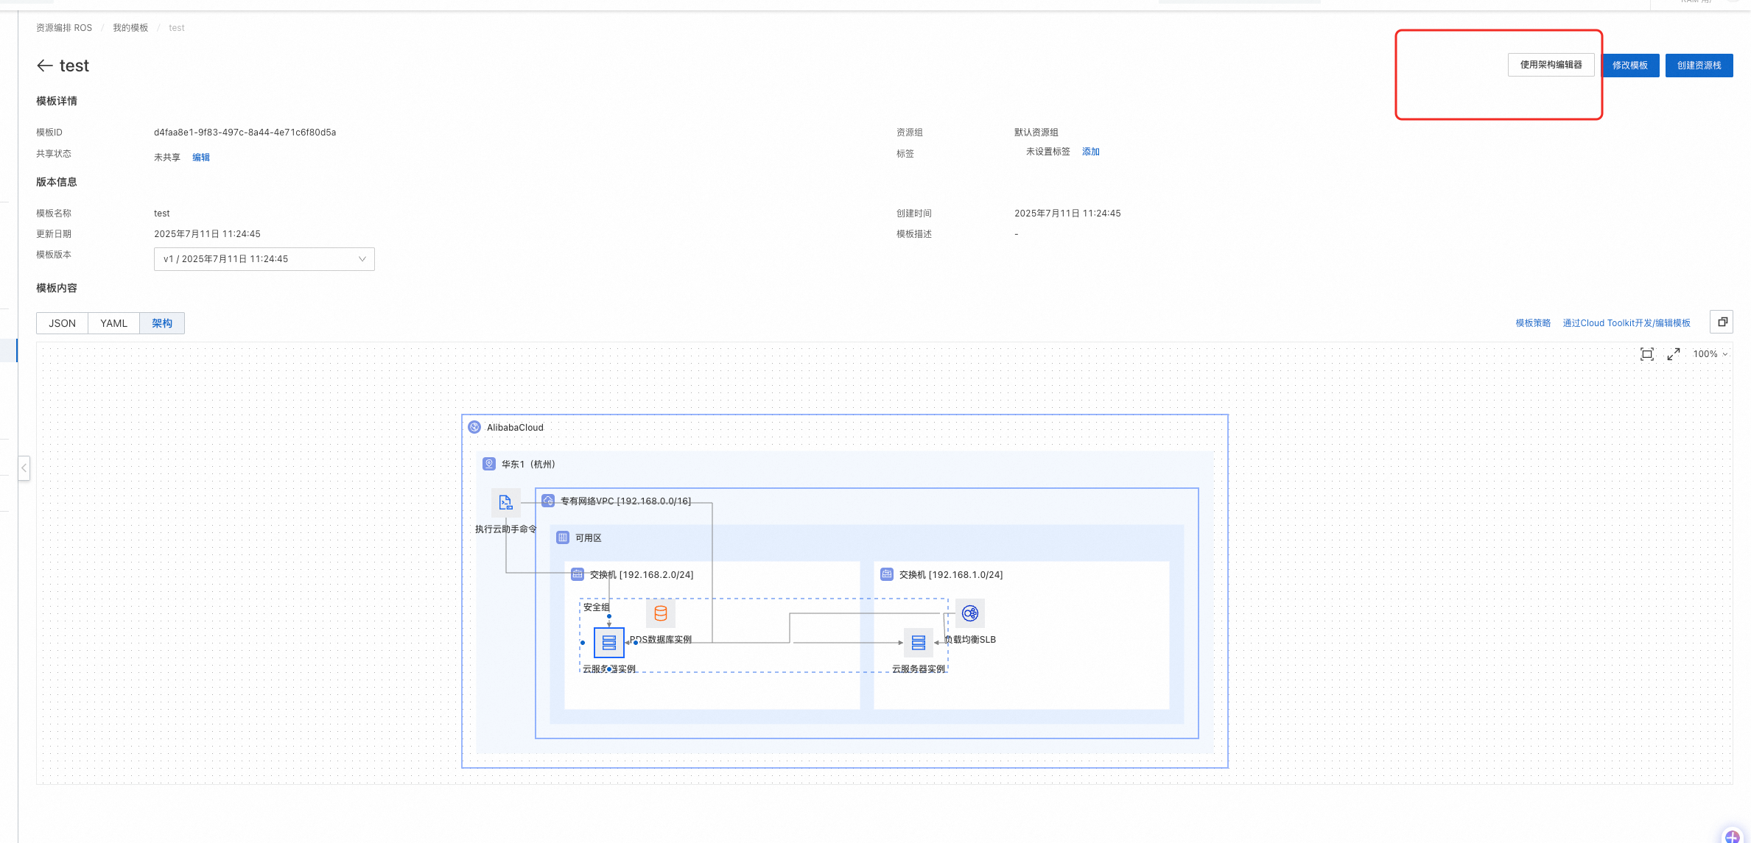Click the copy template content icon
The image size is (1751, 843).
(x=1722, y=322)
